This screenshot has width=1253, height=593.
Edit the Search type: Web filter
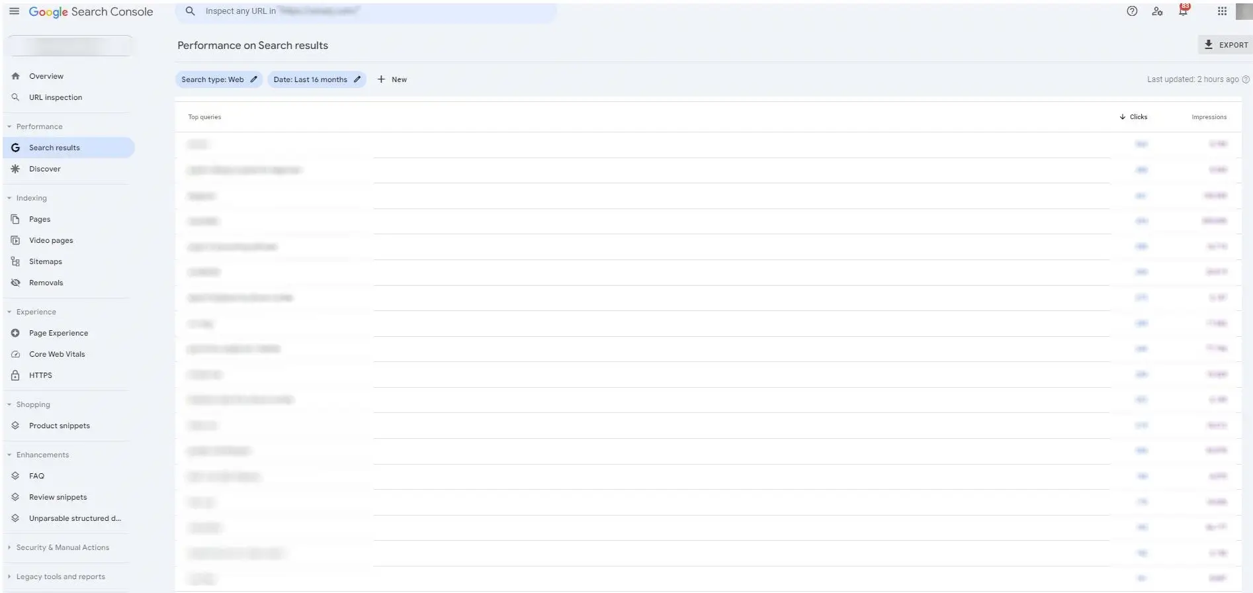(x=219, y=79)
